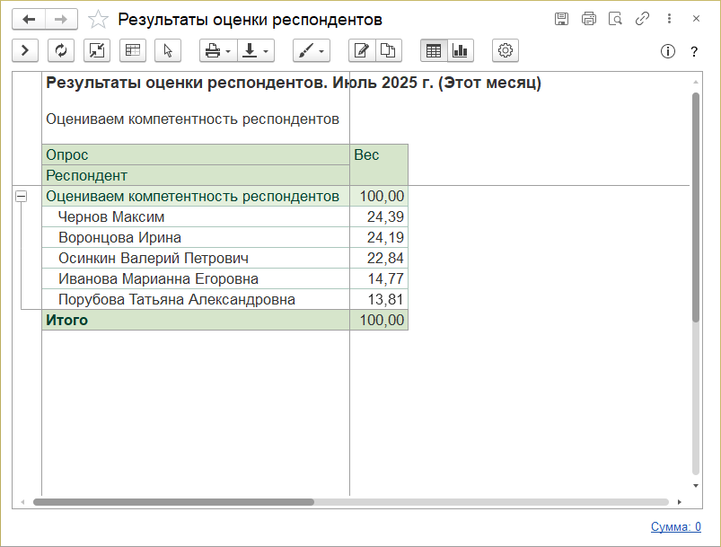Image resolution: width=721 pixels, height=547 pixels.
Task: Click the printer icon in title bar
Action: pyautogui.click(x=589, y=19)
